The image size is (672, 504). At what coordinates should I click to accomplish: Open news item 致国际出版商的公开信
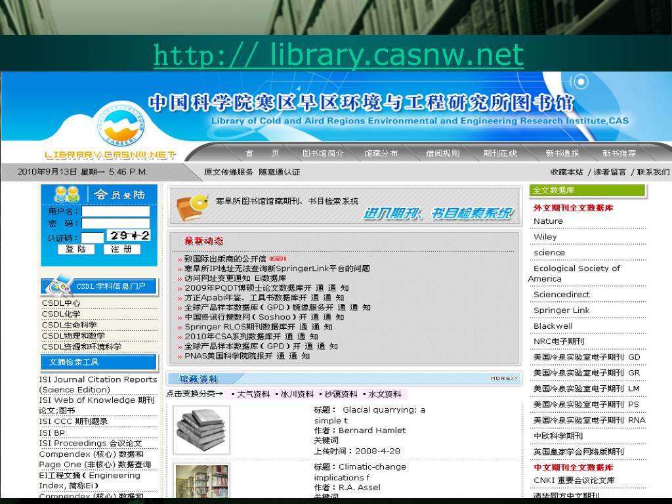coord(225,259)
